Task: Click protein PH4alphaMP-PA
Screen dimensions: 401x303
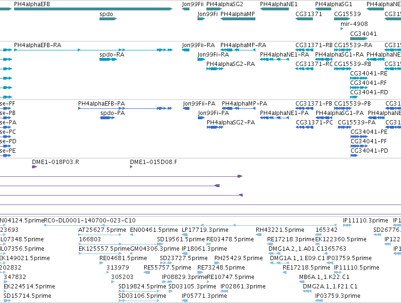Action: (238, 108)
